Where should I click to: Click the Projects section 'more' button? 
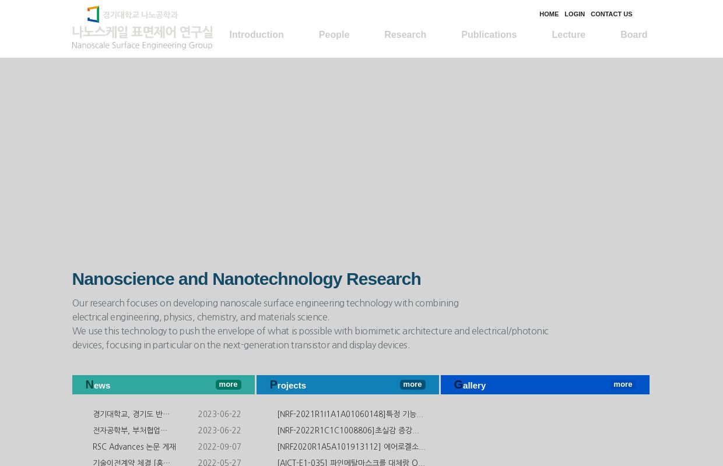[412, 384]
